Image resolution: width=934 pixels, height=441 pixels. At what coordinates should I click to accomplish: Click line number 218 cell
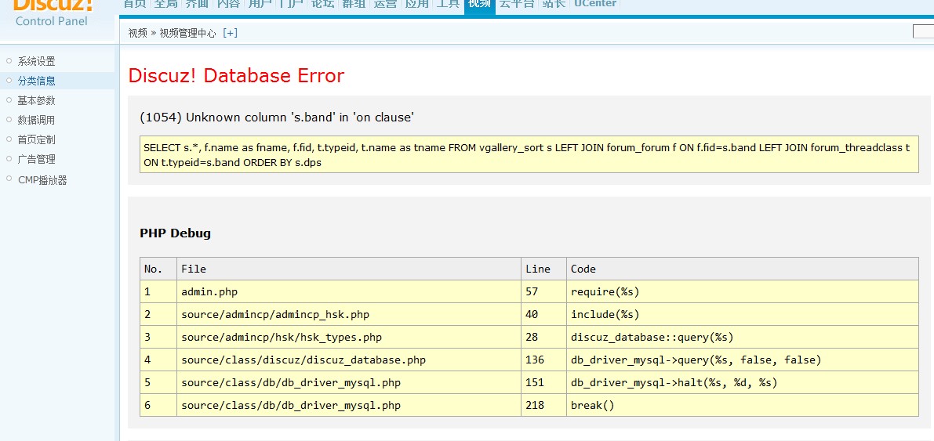pyautogui.click(x=543, y=405)
